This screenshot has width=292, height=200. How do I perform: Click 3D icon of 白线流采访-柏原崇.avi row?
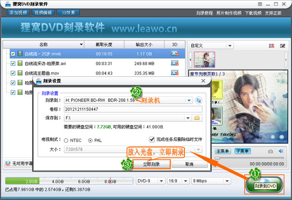point(175,63)
